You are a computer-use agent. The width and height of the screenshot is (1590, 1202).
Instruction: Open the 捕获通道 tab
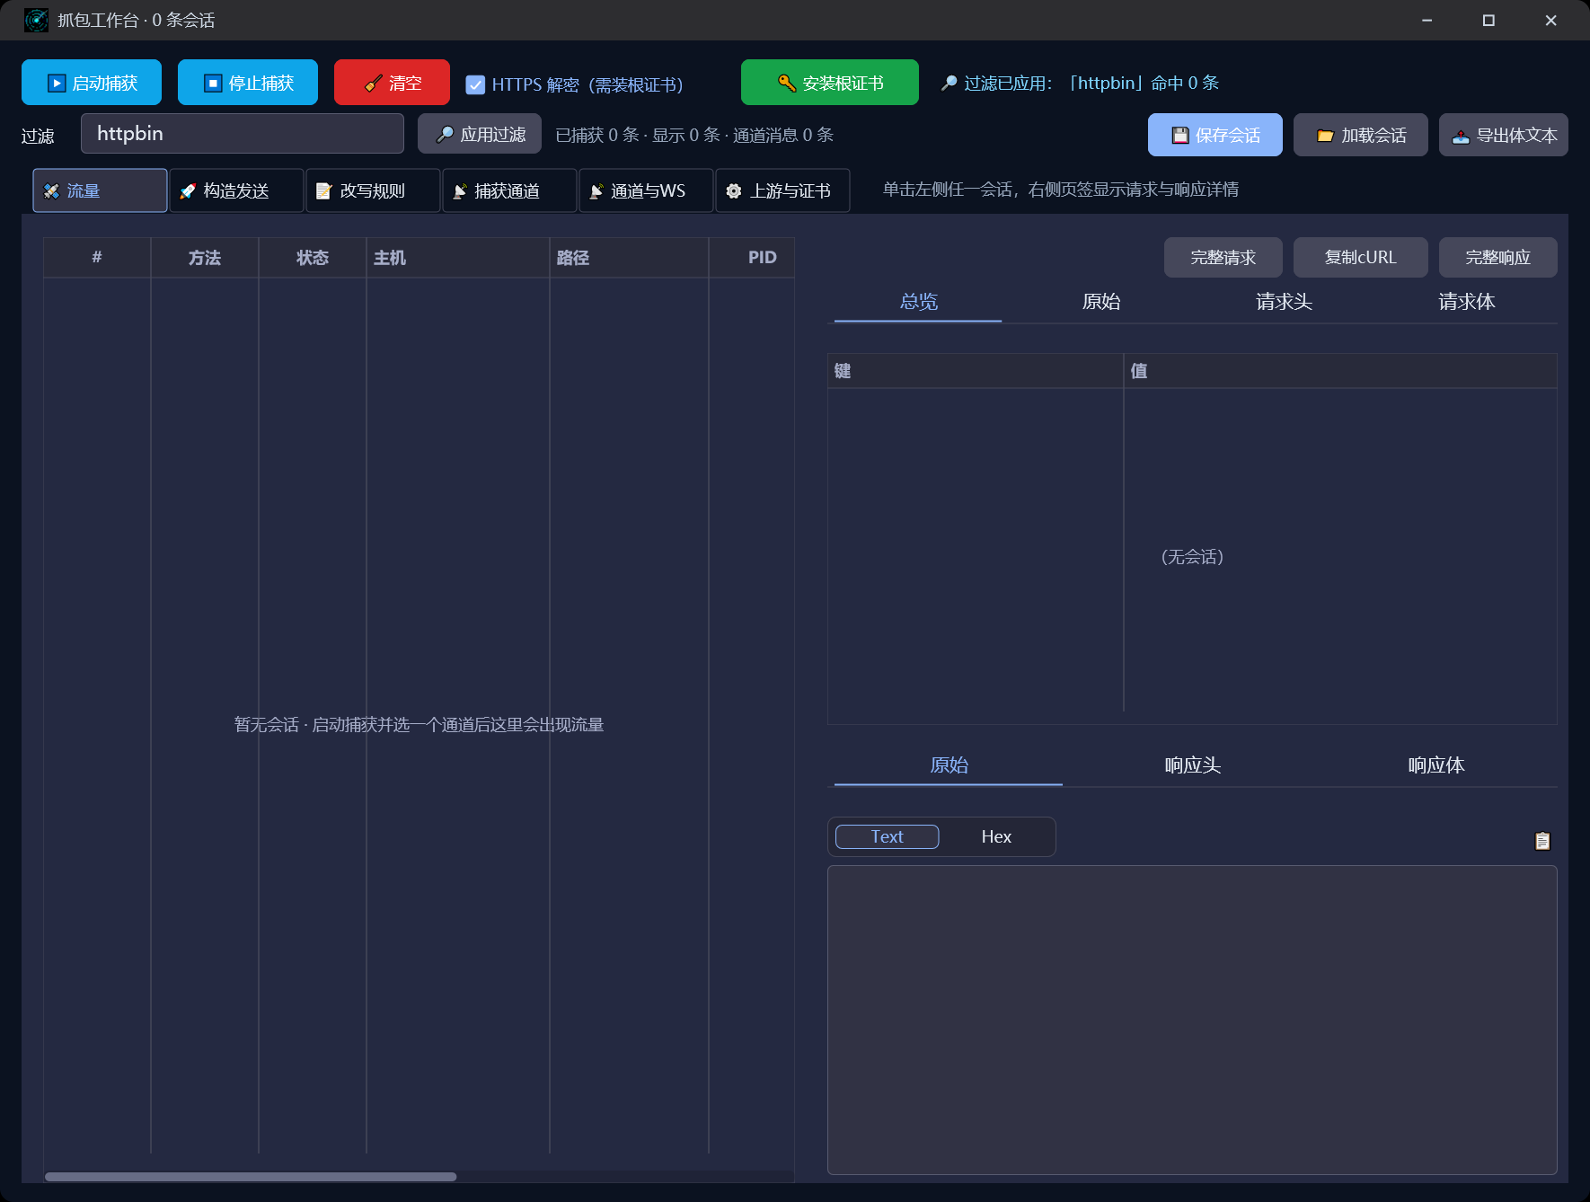(x=509, y=190)
